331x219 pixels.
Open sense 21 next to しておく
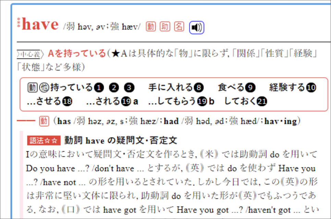pyautogui.click(x=262, y=101)
